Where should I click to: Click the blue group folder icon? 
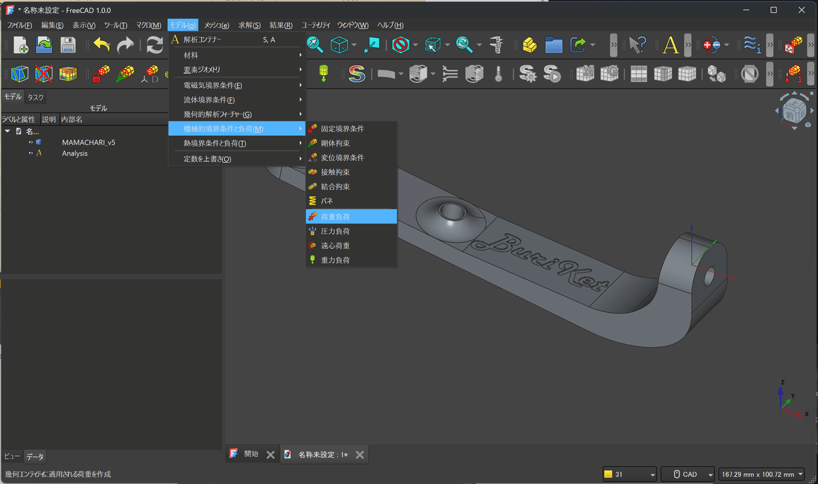pyautogui.click(x=554, y=45)
